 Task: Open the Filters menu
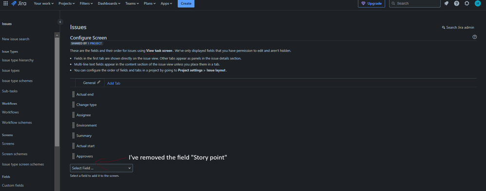[x=87, y=3]
